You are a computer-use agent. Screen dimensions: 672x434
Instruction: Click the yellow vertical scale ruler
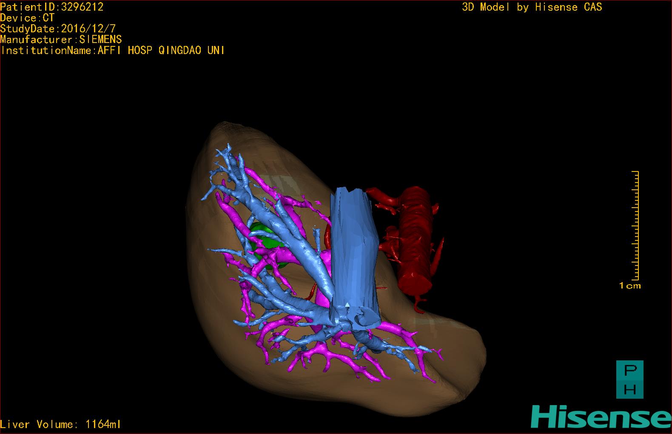pyautogui.click(x=636, y=225)
